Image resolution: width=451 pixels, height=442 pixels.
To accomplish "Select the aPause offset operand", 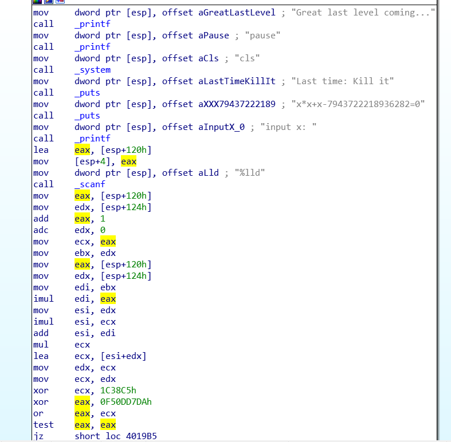I will pyautogui.click(x=214, y=35).
